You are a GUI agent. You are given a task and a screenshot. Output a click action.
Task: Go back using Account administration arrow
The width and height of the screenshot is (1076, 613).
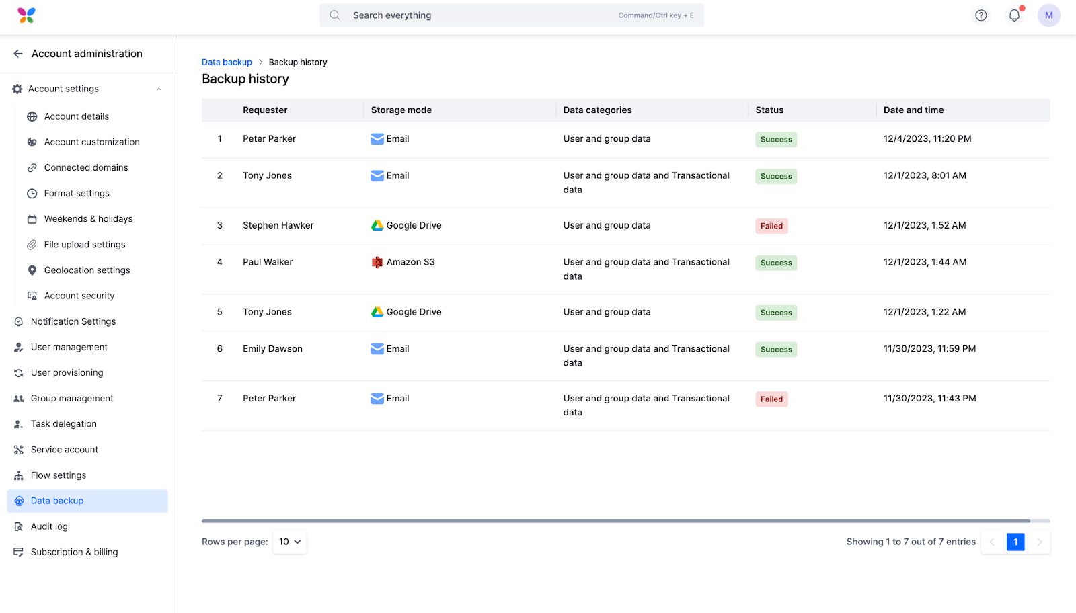pos(18,54)
